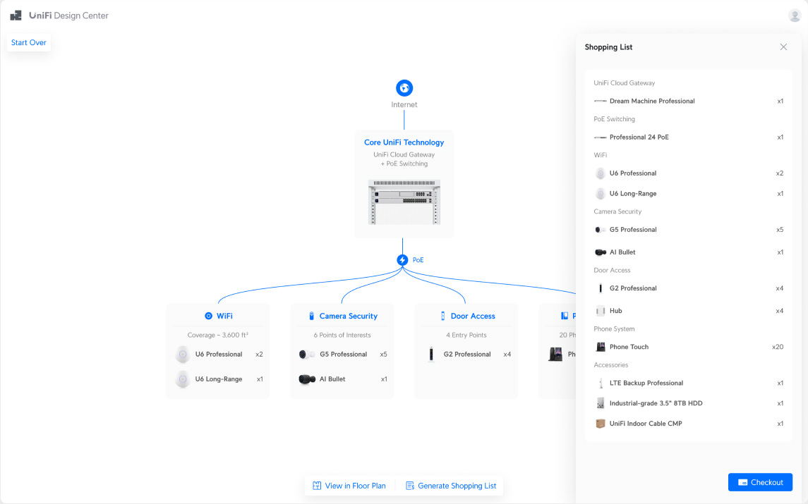Image resolution: width=808 pixels, height=504 pixels.
Task: Click U6 Long-Range label in WiFi card
Action: pyautogui.click(x=219, y=379)
